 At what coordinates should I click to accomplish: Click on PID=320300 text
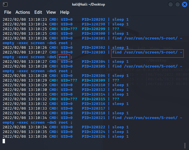click(93, 34)
